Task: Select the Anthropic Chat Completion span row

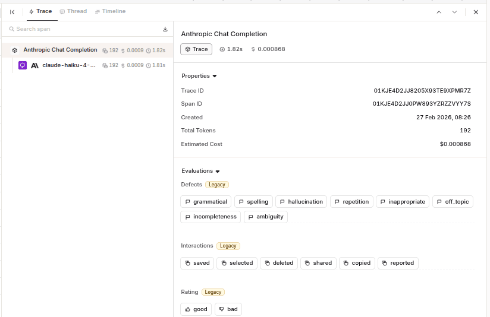Action: pyautogui.click(x=87, y=50)
